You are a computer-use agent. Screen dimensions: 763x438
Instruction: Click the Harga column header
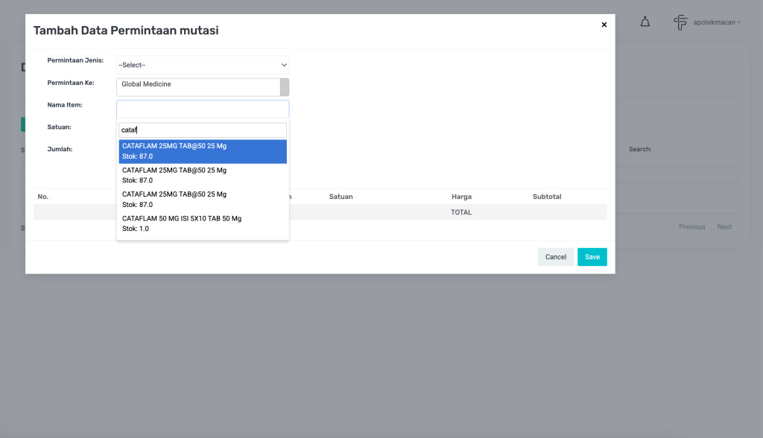coord(461,197)
